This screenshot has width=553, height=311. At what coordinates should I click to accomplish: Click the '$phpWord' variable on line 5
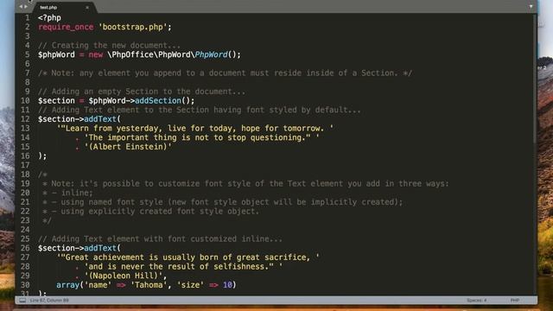(x=56, y=54)
